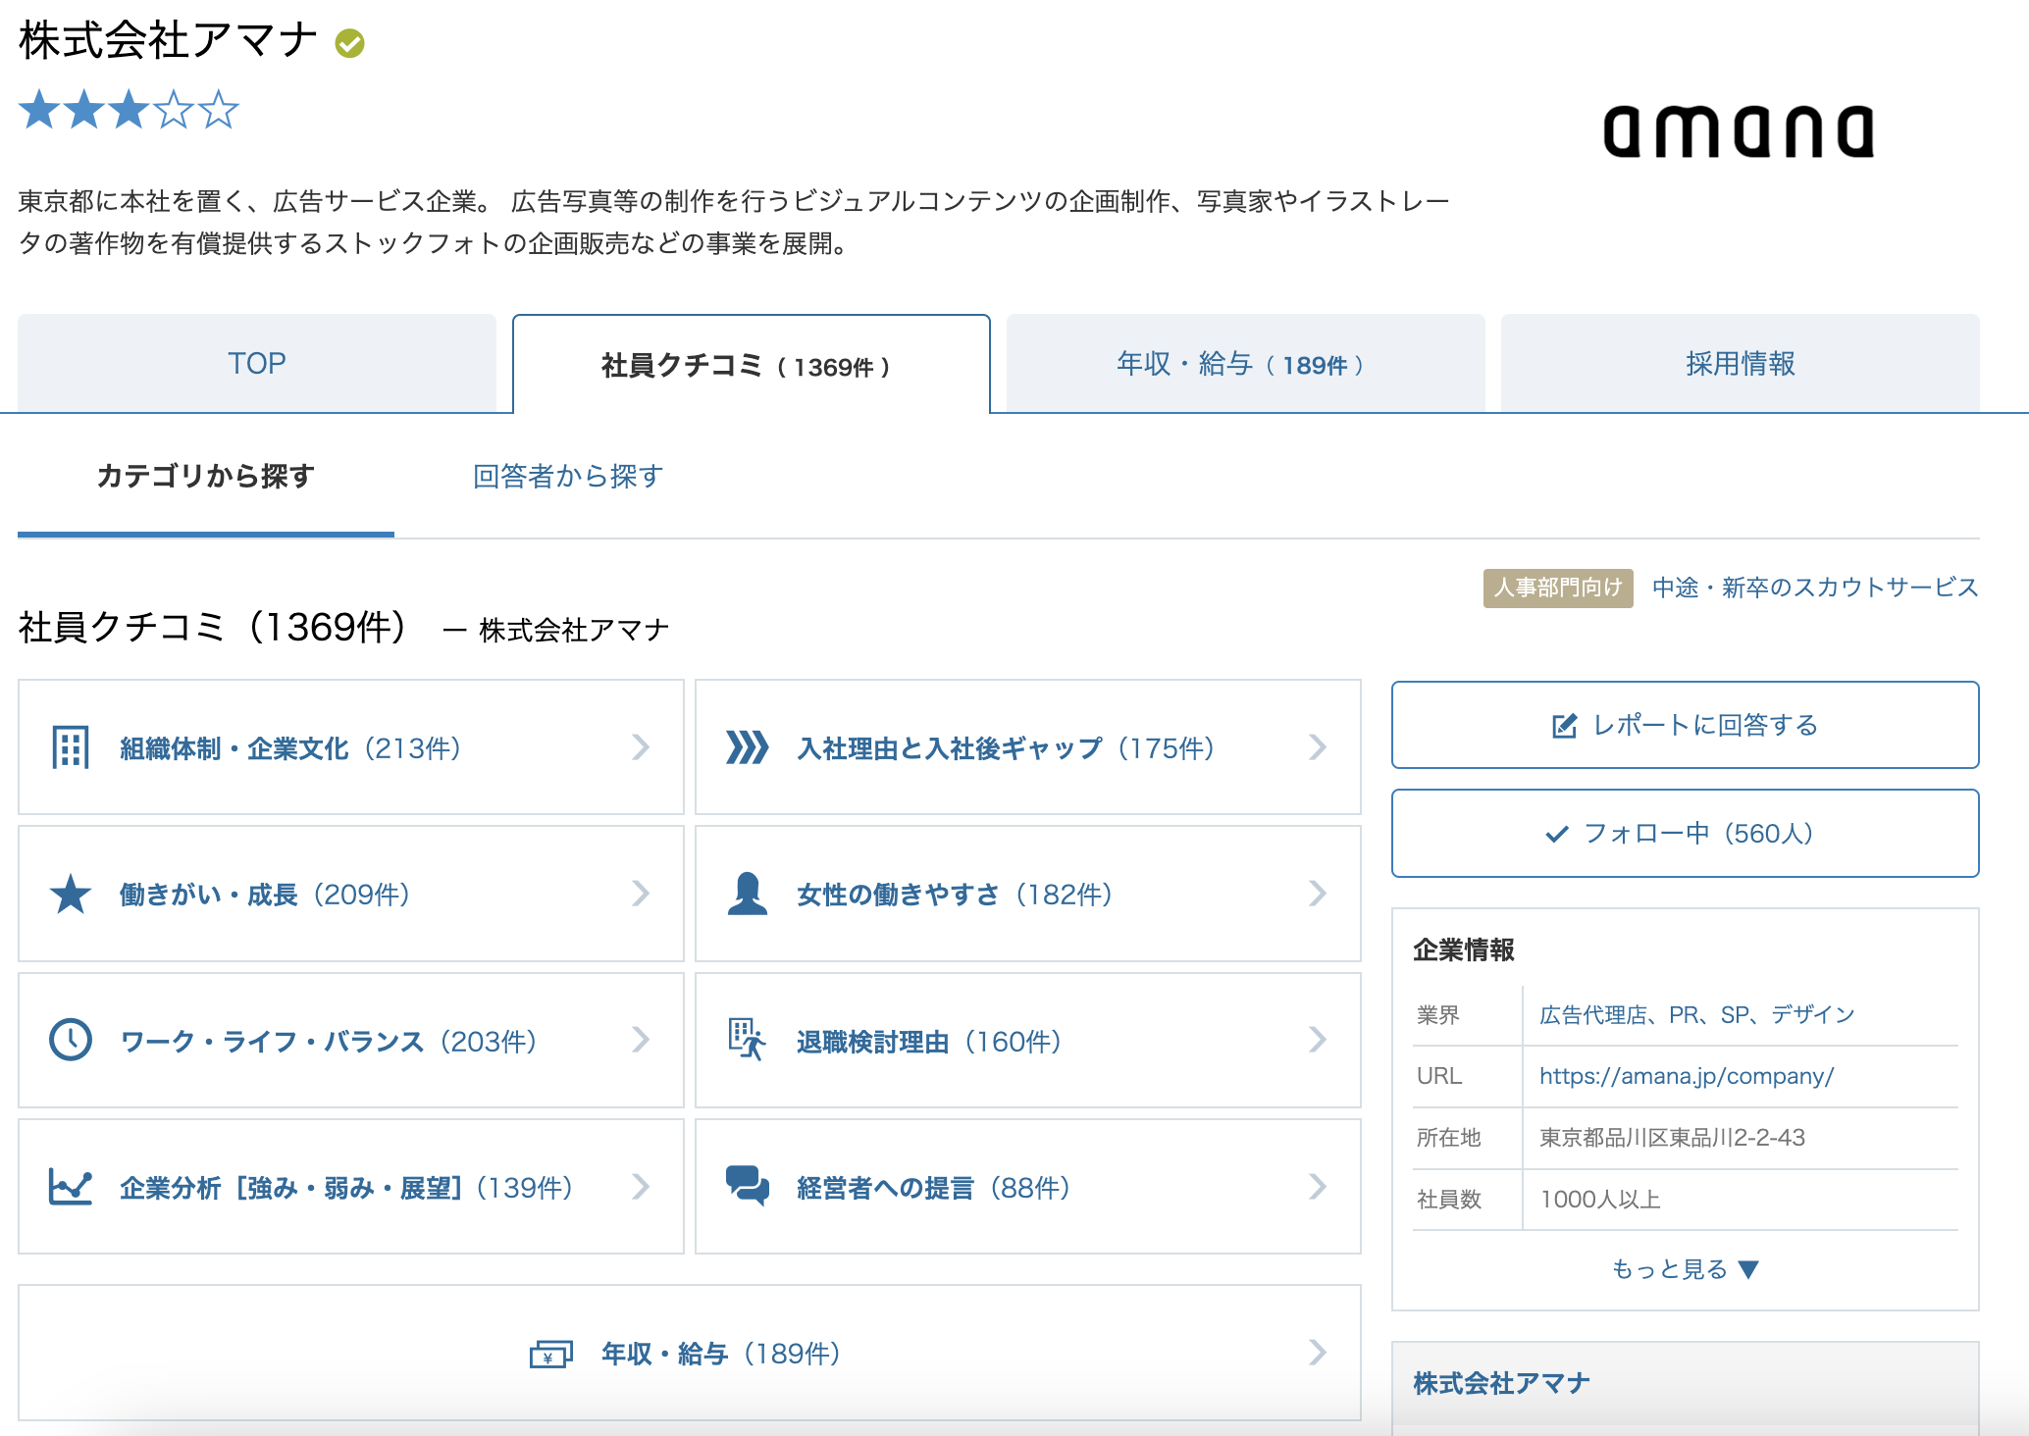Open 組織体制・企業文化 (213件) category
This screenshot has width=2029, height=1436.
click(x=351, y=747)
